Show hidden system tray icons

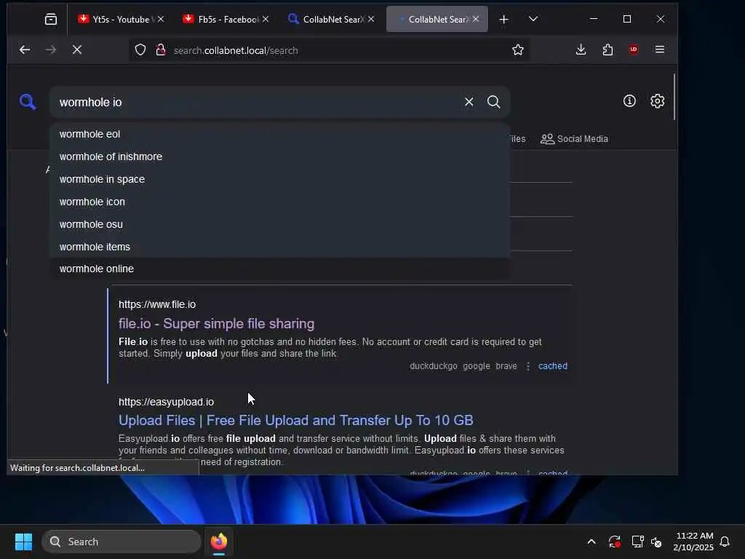point(591,542)
